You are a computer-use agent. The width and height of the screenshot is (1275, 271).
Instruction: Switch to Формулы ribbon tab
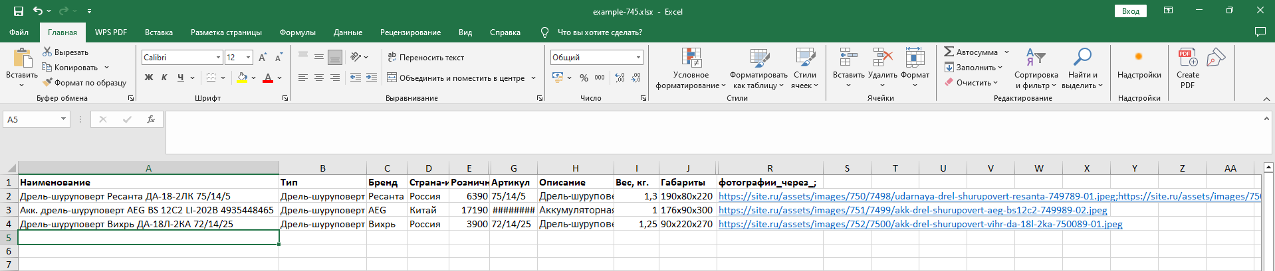pyautogui.click(x=297, y=32)
